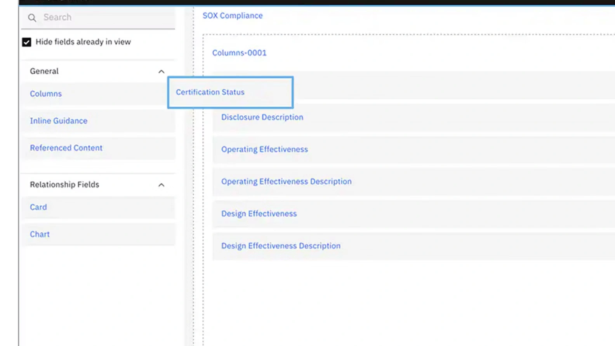Viewport: 615px width, 346px height.
Task: Select the Card relationship field
Action: pyautogui.click(x=38, y=207)
